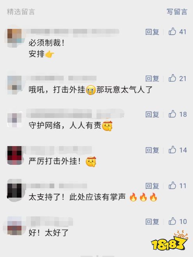
Task: Select the 精选留言 header
Action: click(21, 12)
